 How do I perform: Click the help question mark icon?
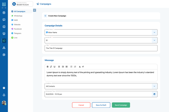pyautogui.click(x=4, y=88)
